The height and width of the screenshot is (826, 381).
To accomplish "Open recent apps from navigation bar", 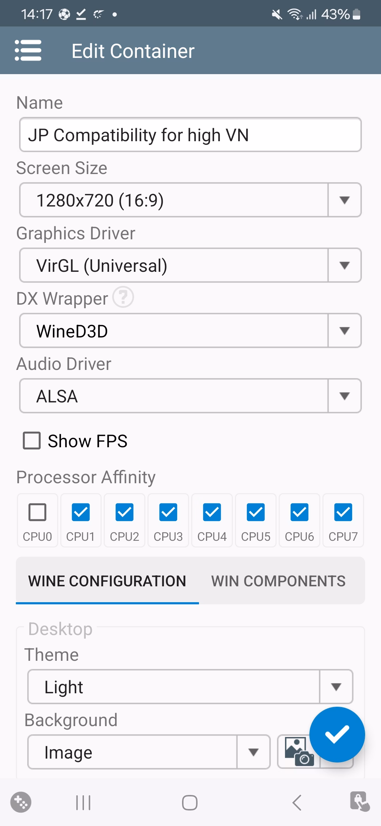I will 84,803.
